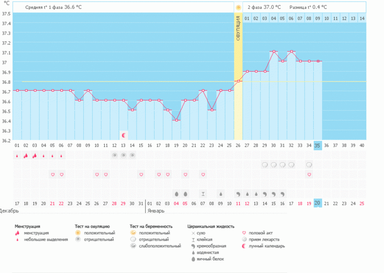The height and width of the screenshot is (273, 384).
Task: Click the yellow ОВУЛЯЦИЯ column label
Action: click(238, 28)
